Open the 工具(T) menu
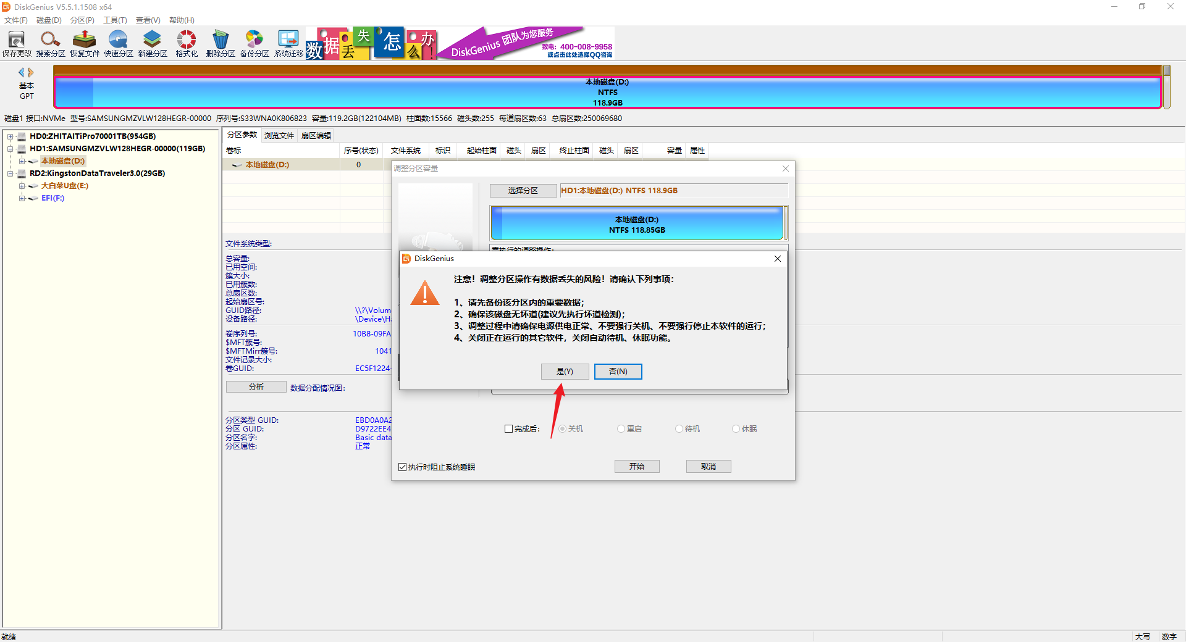Screen dimensions: 1186x642 tap(115, 20)
